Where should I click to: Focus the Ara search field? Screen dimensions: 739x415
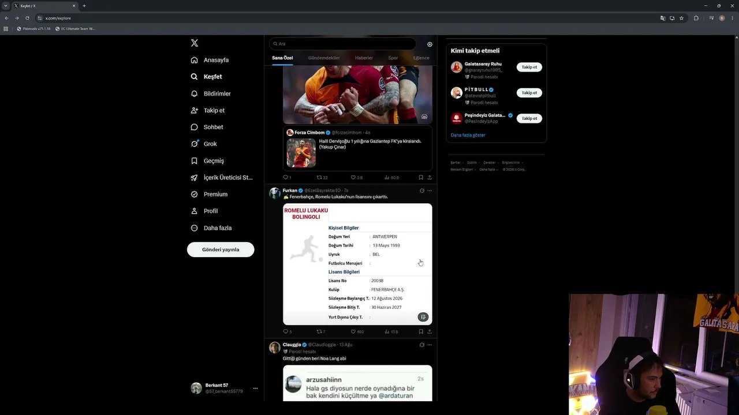tap(343, 44)
